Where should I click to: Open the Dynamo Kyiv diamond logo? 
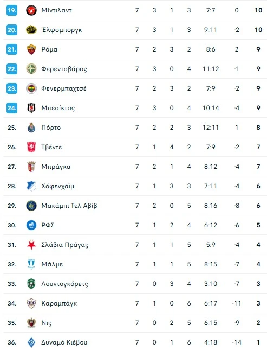click(31, 342)
